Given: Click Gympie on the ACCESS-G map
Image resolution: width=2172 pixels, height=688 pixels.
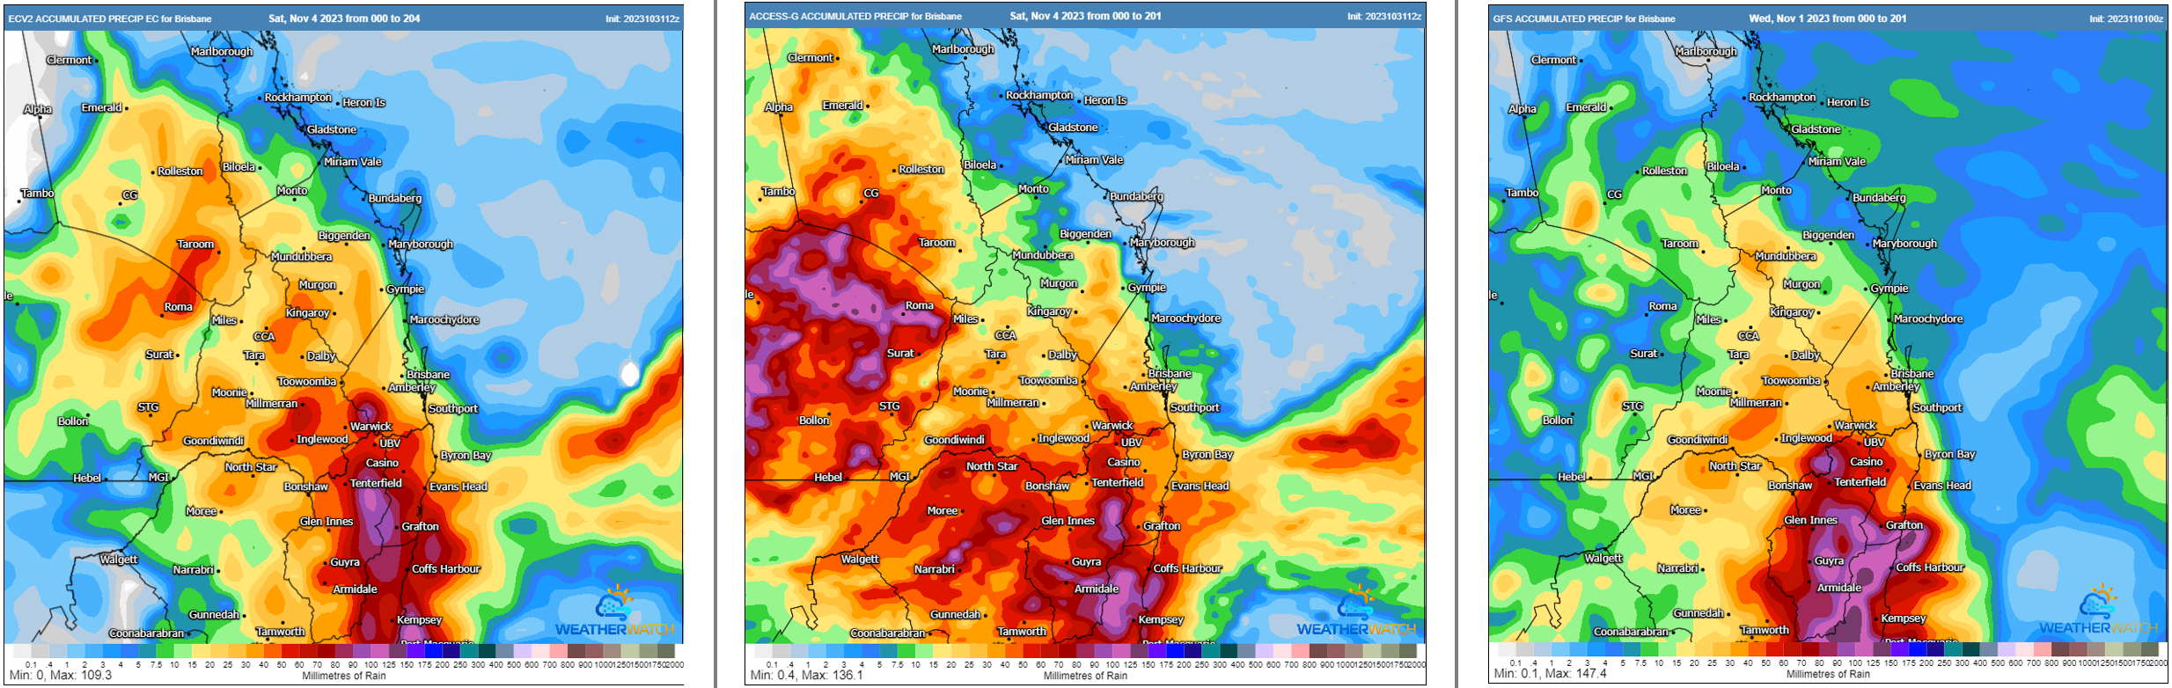Looking at the screenshot, I should [x=1147, y=288].
